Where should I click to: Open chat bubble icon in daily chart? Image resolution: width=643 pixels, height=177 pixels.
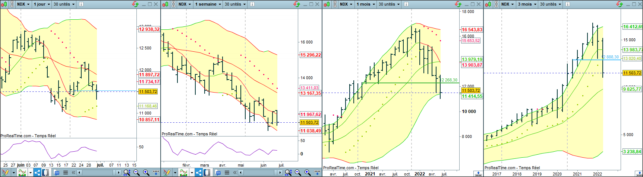pos(56,173)
